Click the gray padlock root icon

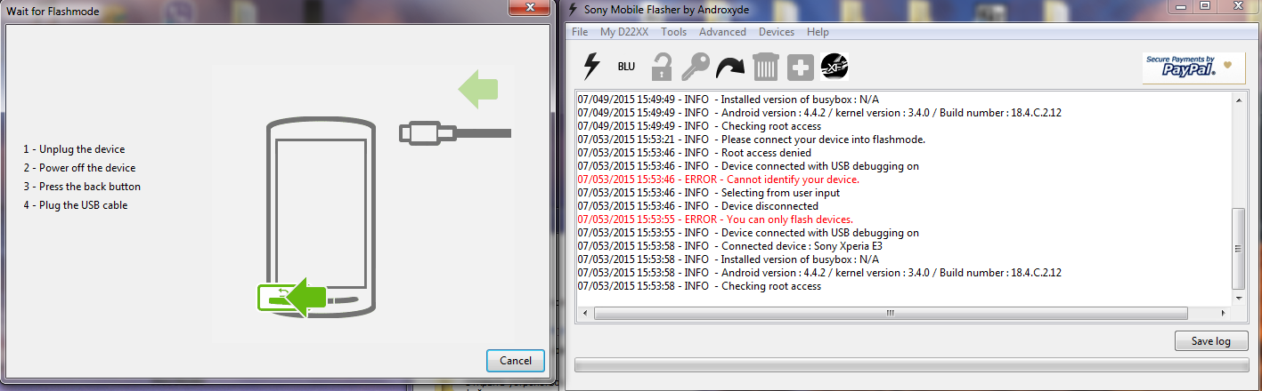click(x=661, y=67)
